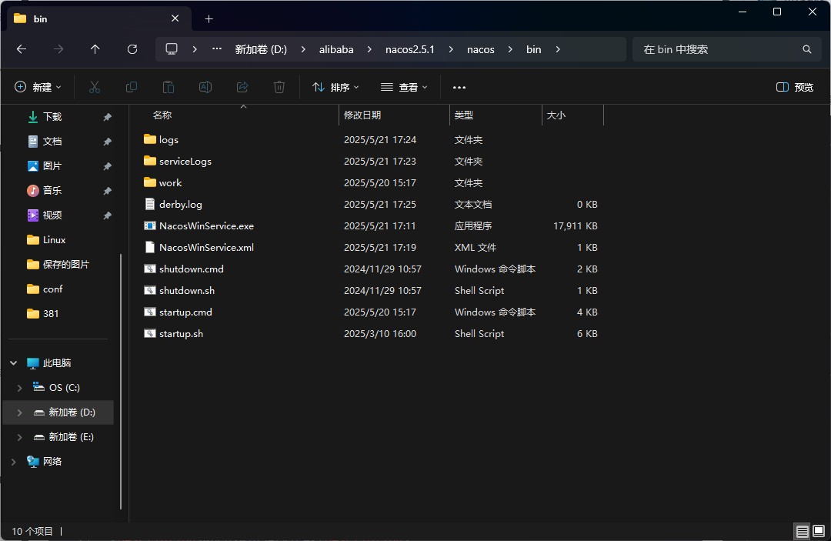This screenshot has width=831, height=541.
Task: Go up one folder level
Action: [95, 48]
